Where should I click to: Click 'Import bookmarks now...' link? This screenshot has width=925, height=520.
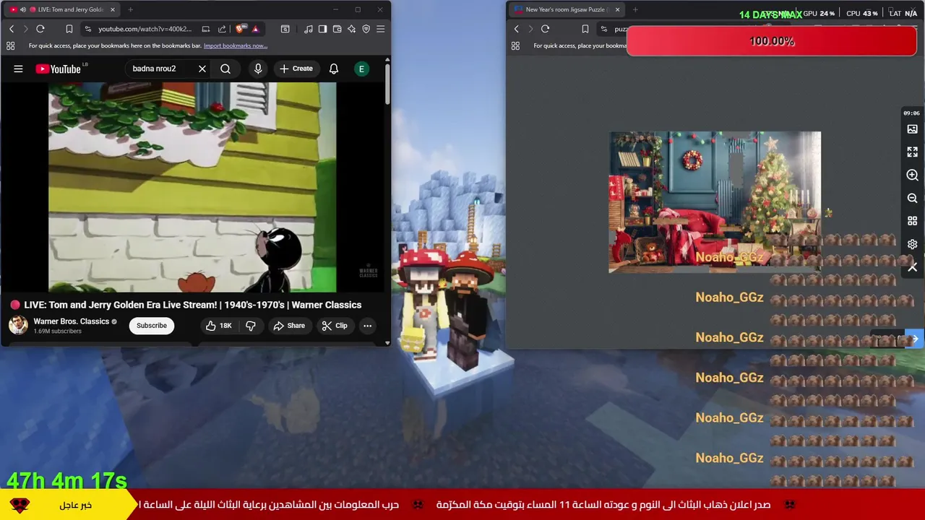pos(236,45)
